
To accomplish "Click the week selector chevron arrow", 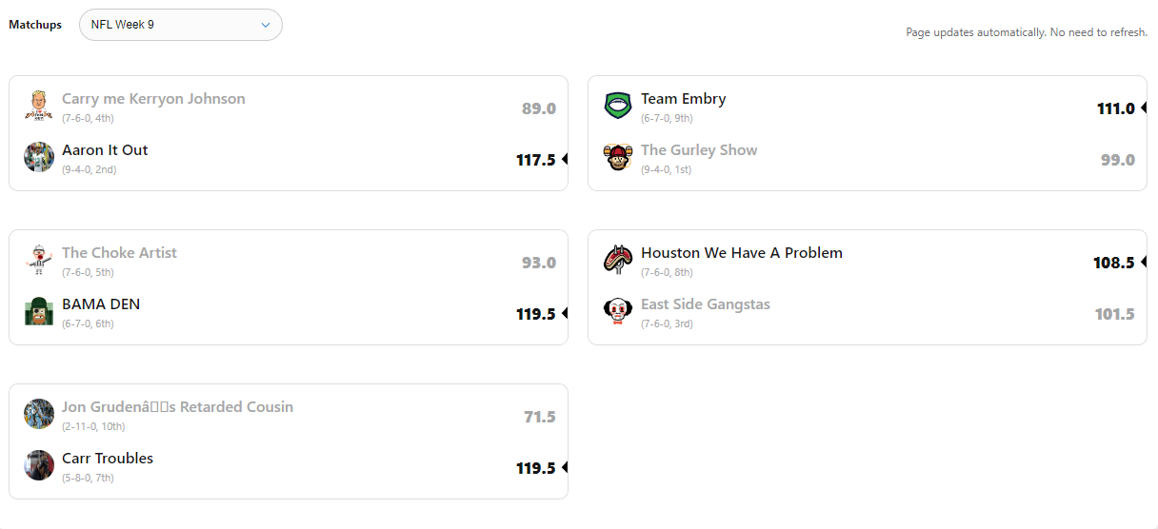I will click(x=266, y=26).
